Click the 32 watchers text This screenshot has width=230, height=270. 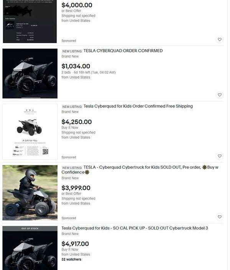tap(71, 259)
